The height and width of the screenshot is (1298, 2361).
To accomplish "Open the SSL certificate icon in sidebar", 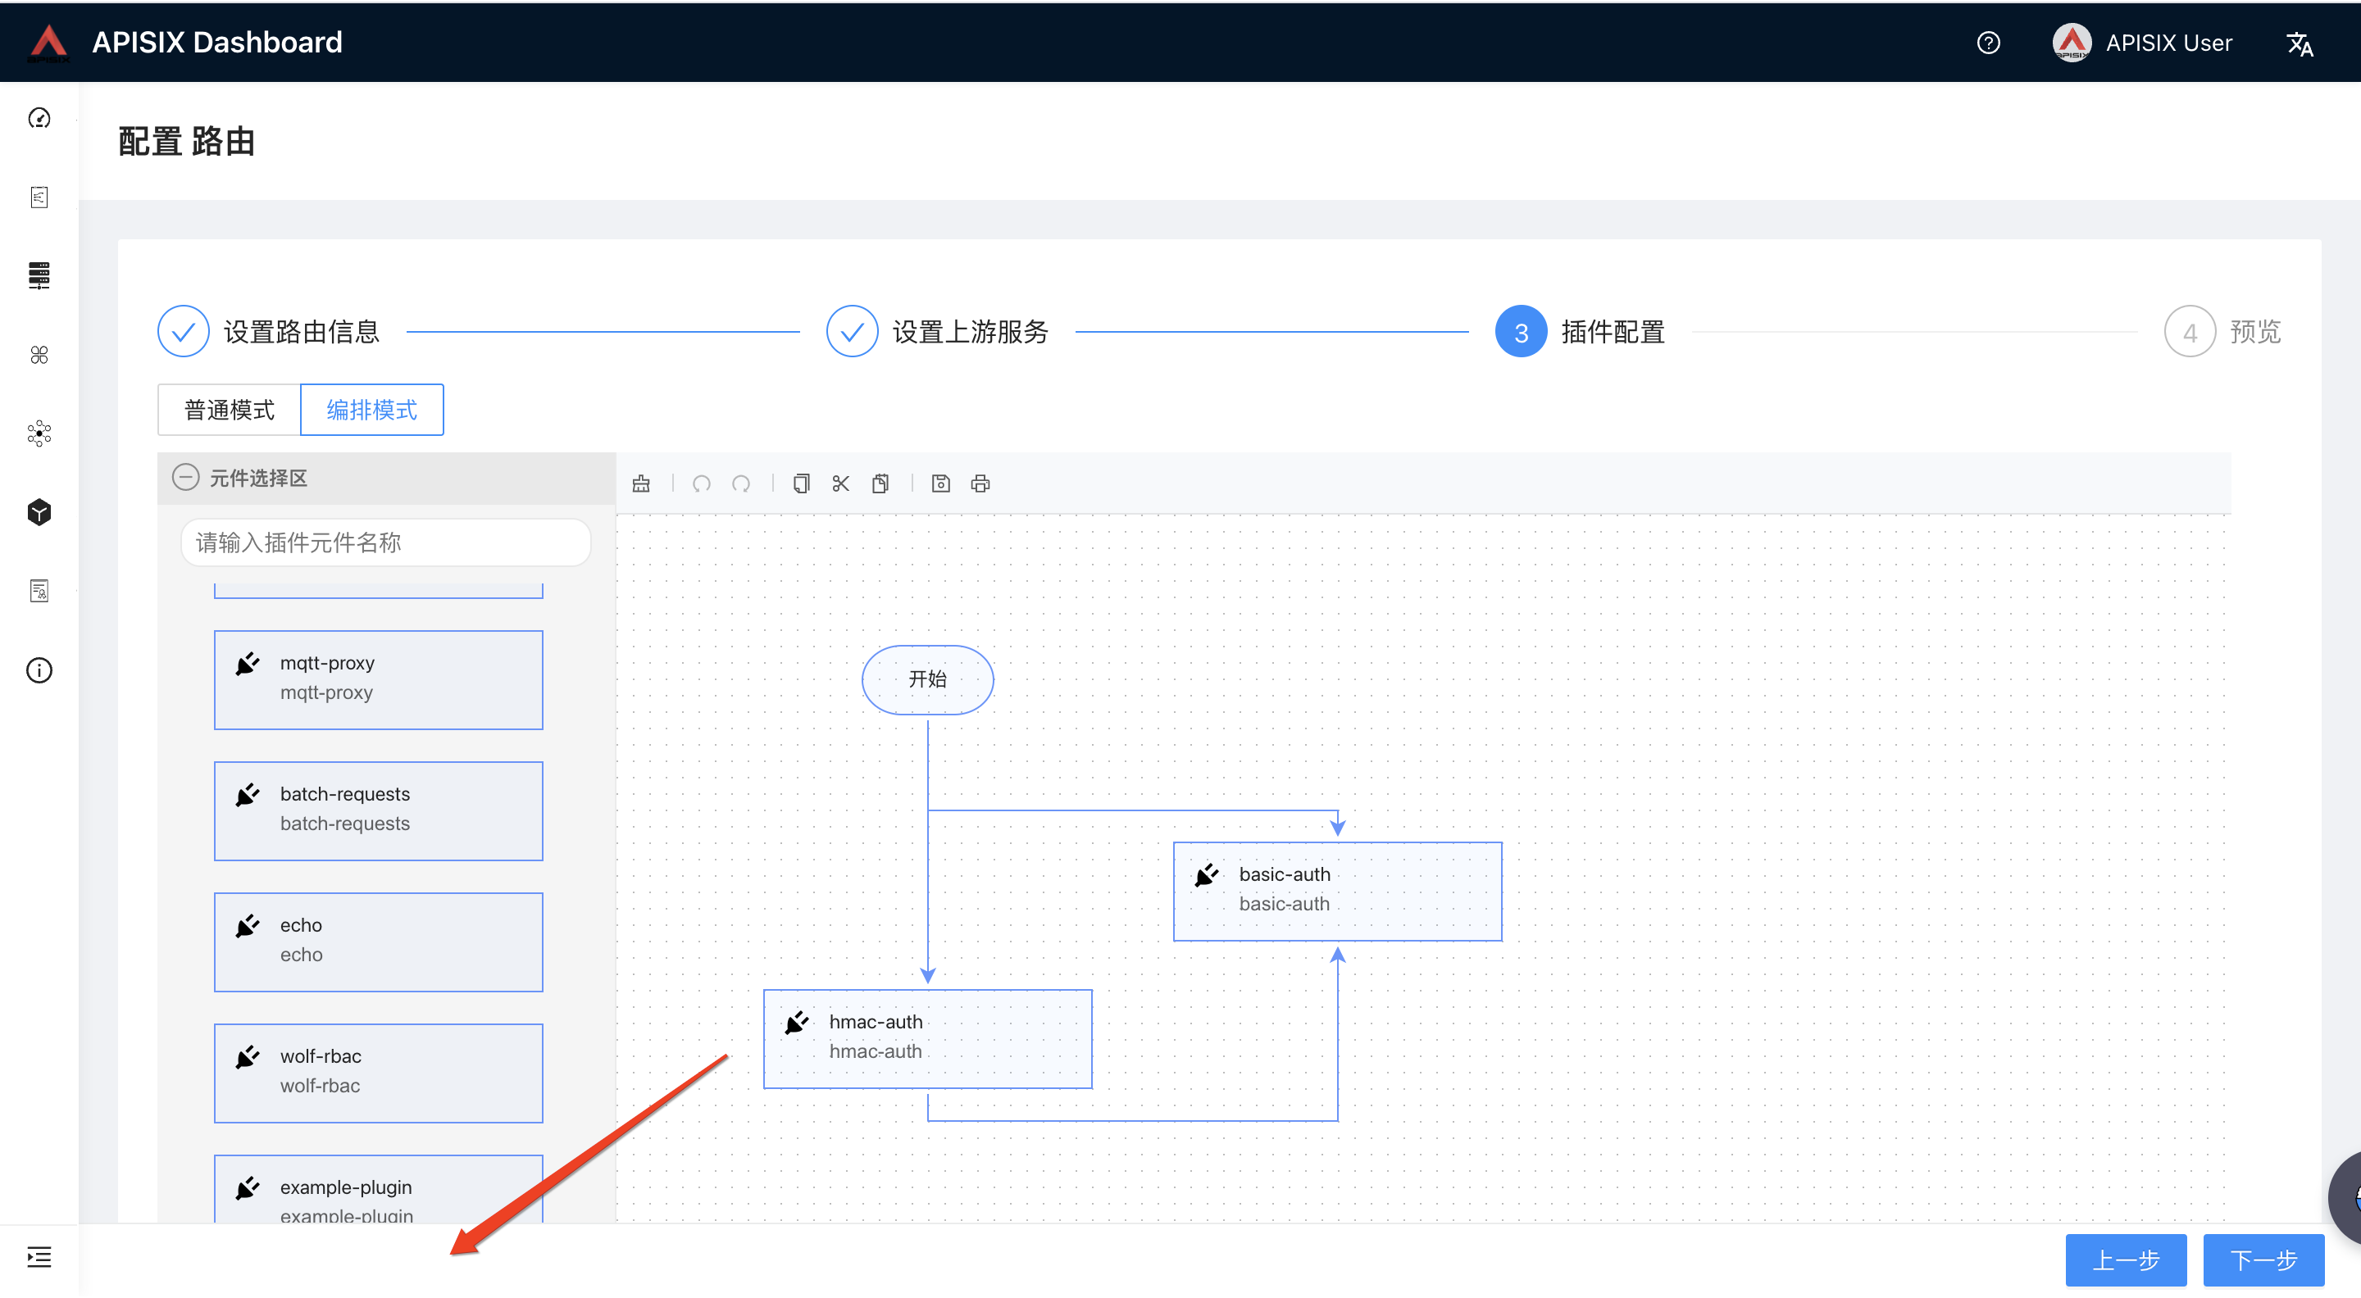I will 39,591.
